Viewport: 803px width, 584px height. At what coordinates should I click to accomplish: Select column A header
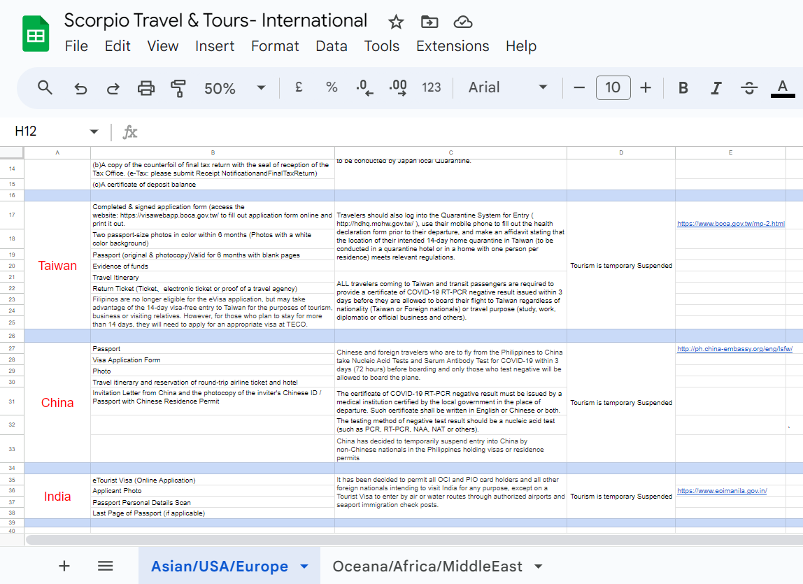coord(57,152)
